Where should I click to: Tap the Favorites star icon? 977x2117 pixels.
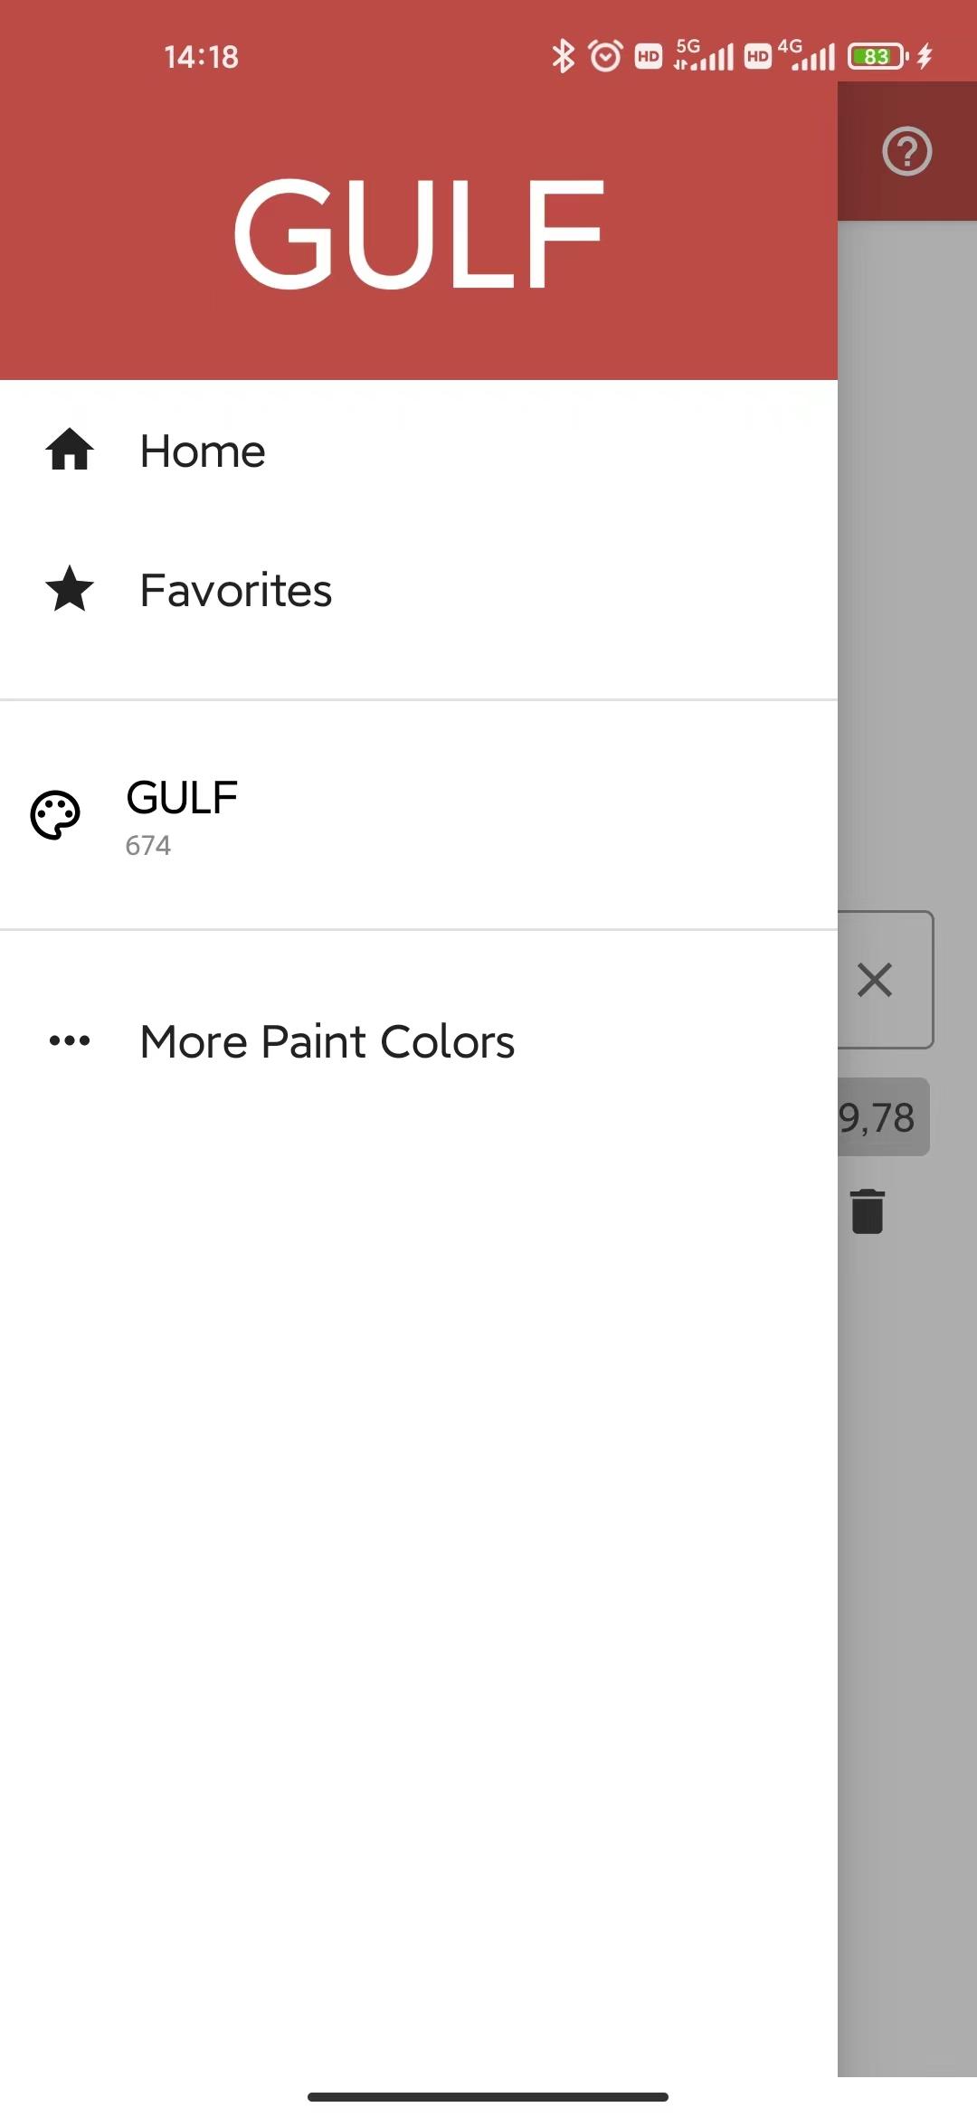pyautogui.click(x=70, y=589)
